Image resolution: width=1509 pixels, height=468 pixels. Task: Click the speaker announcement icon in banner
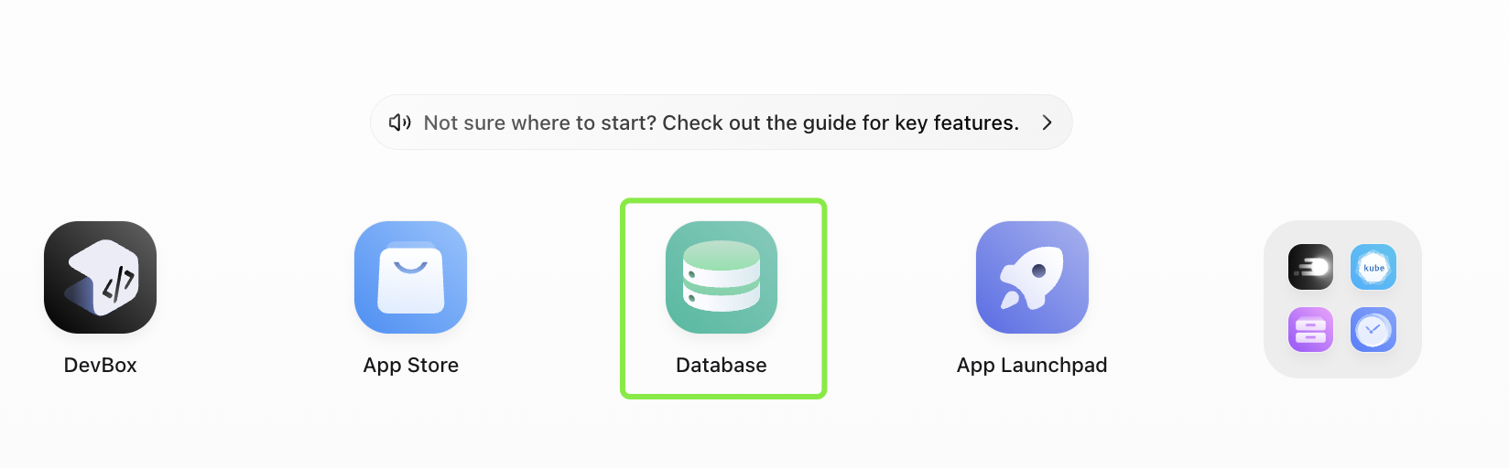(400, 122)
